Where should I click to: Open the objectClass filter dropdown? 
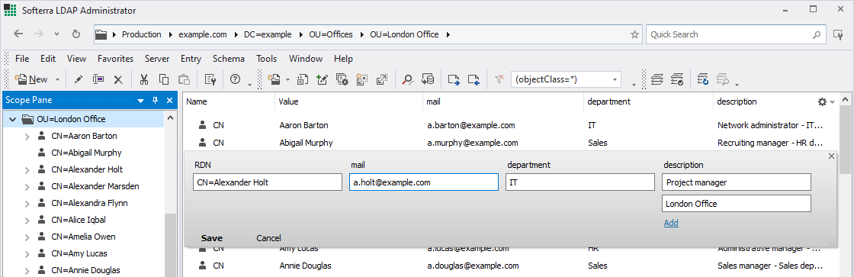coord(615,79)
